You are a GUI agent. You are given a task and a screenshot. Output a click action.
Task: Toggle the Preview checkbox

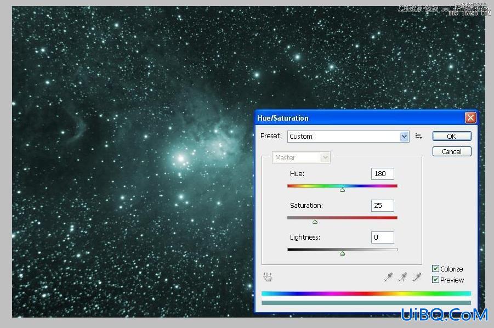[x=435, y=280]
